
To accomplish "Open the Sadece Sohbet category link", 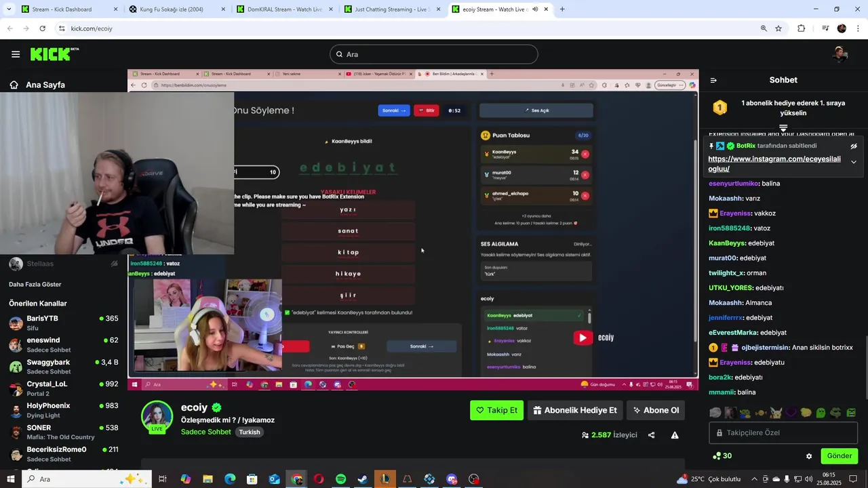I will coord(206,432).
